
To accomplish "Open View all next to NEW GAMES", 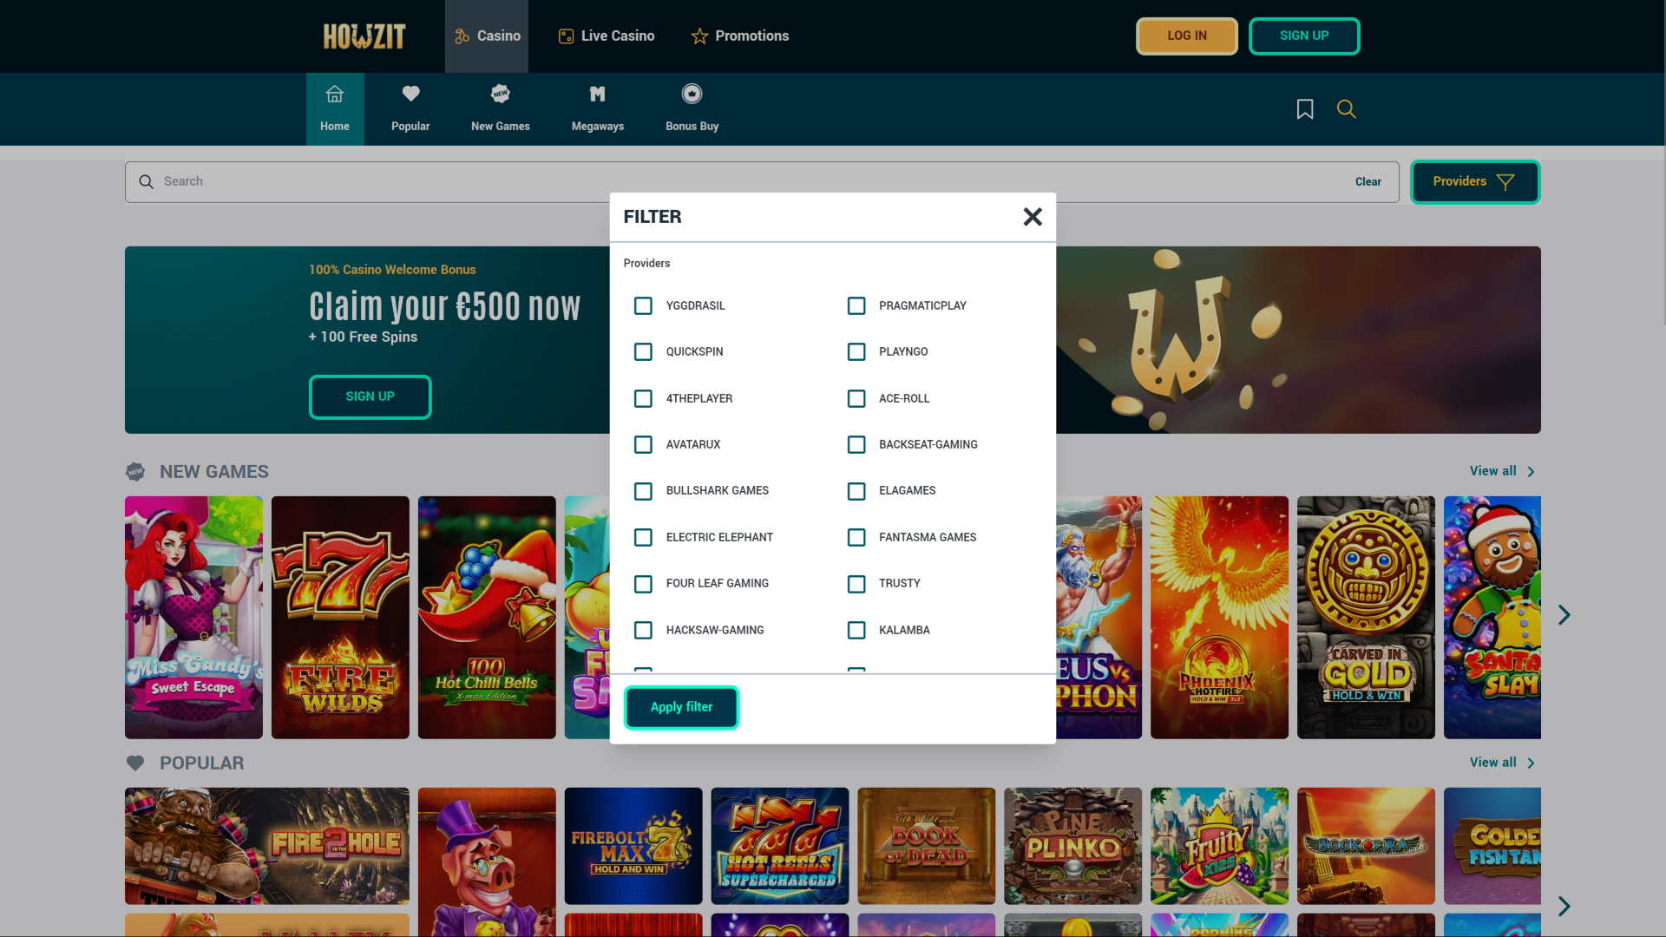I will pyautogui.click(x=1495, y=471).
